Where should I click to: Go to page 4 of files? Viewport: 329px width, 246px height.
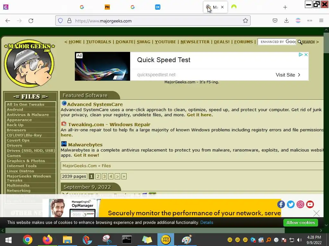point(111,176)
